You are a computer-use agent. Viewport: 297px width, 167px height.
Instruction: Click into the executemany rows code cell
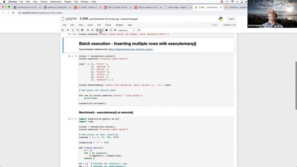tap(156, 80)
